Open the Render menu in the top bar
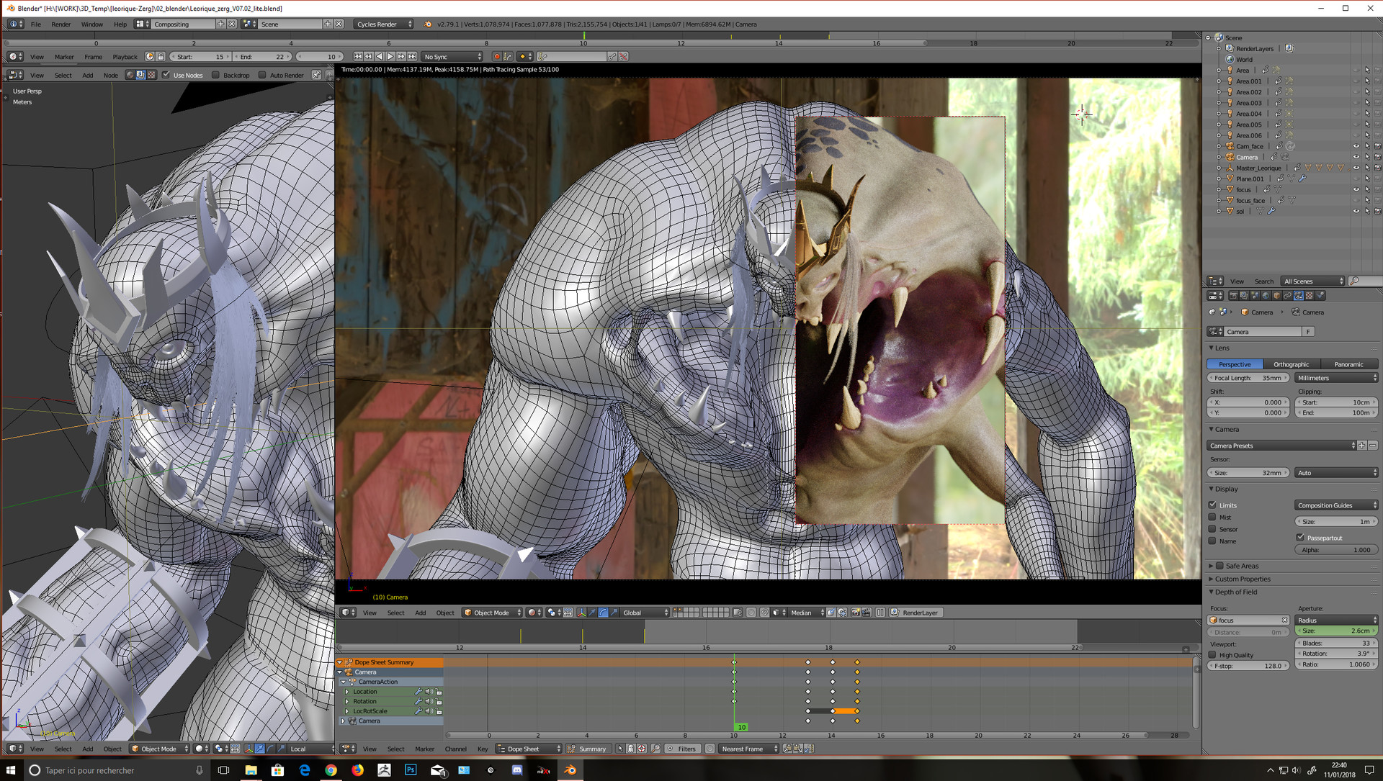This screenshot has height=781, width=1383. [x=61, y=24]
